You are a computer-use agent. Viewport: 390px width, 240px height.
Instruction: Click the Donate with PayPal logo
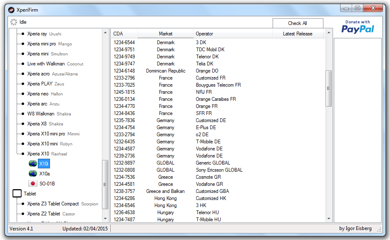358,27
